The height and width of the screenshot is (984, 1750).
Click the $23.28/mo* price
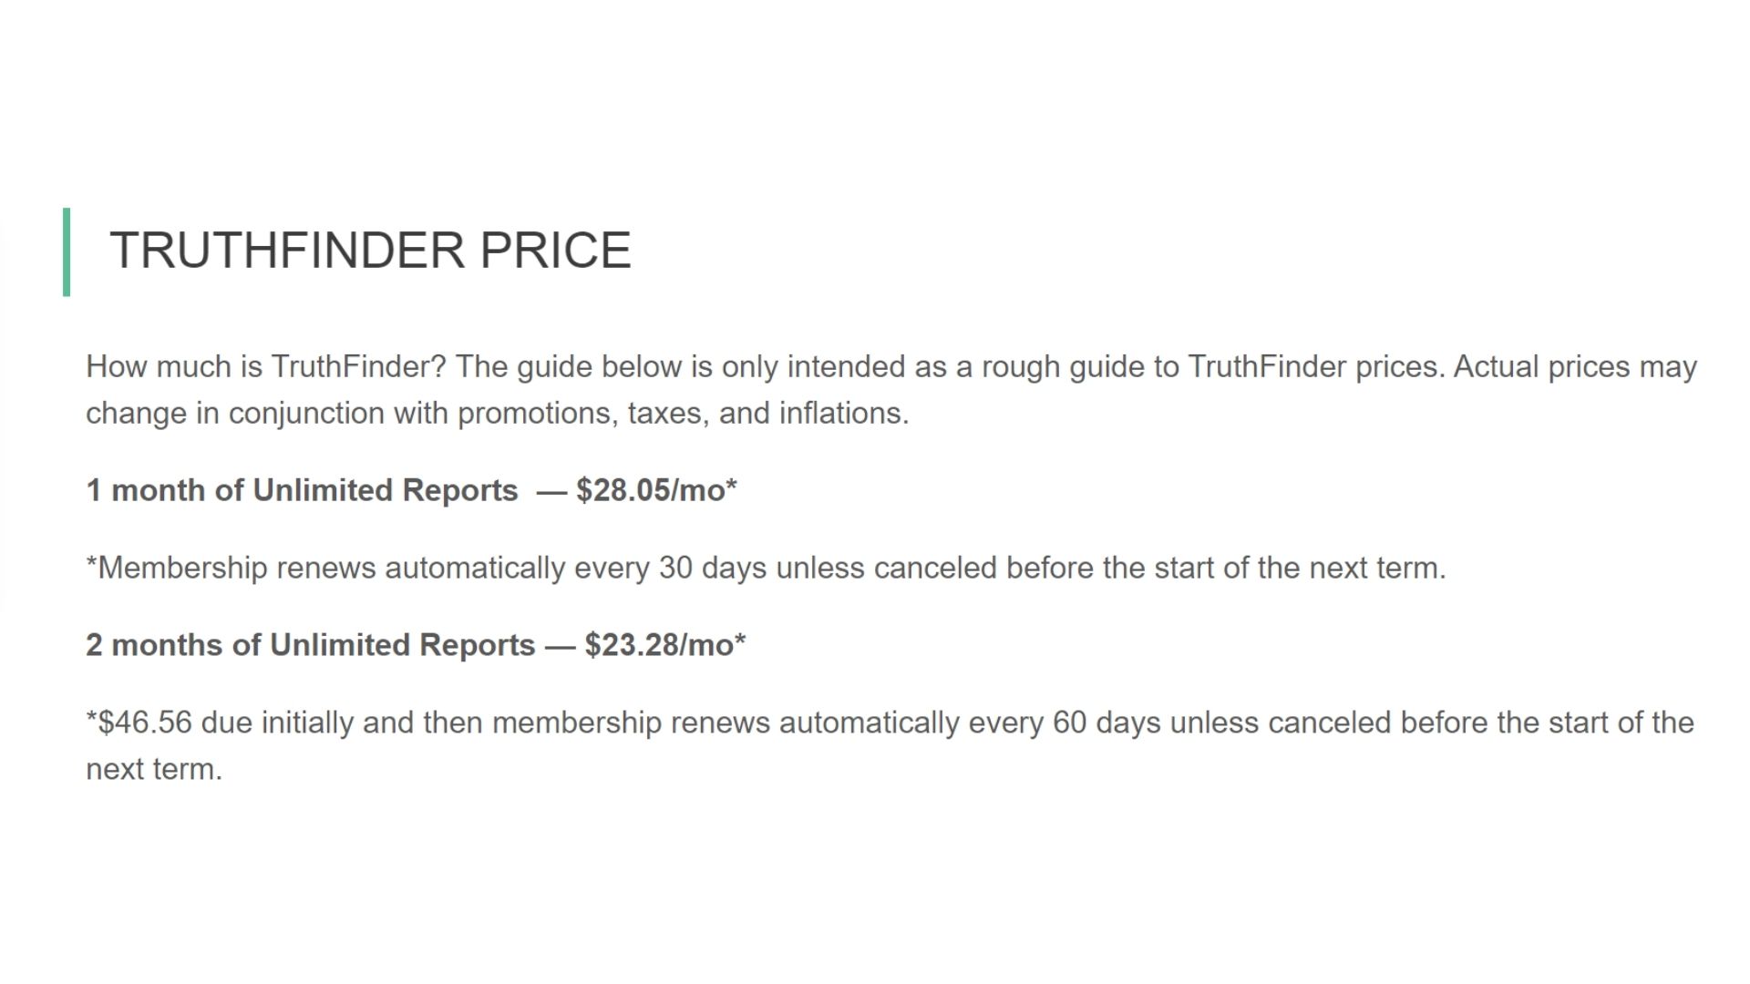click(665, 645)
